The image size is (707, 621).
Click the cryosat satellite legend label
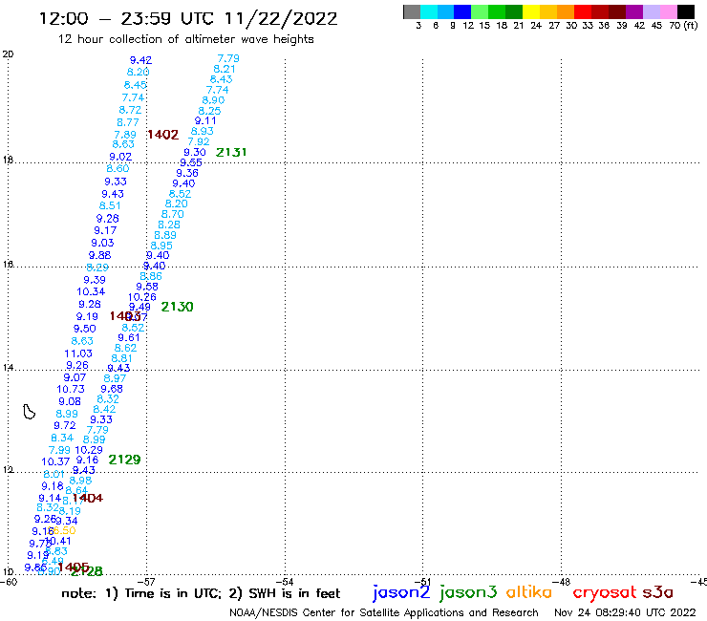604,592
